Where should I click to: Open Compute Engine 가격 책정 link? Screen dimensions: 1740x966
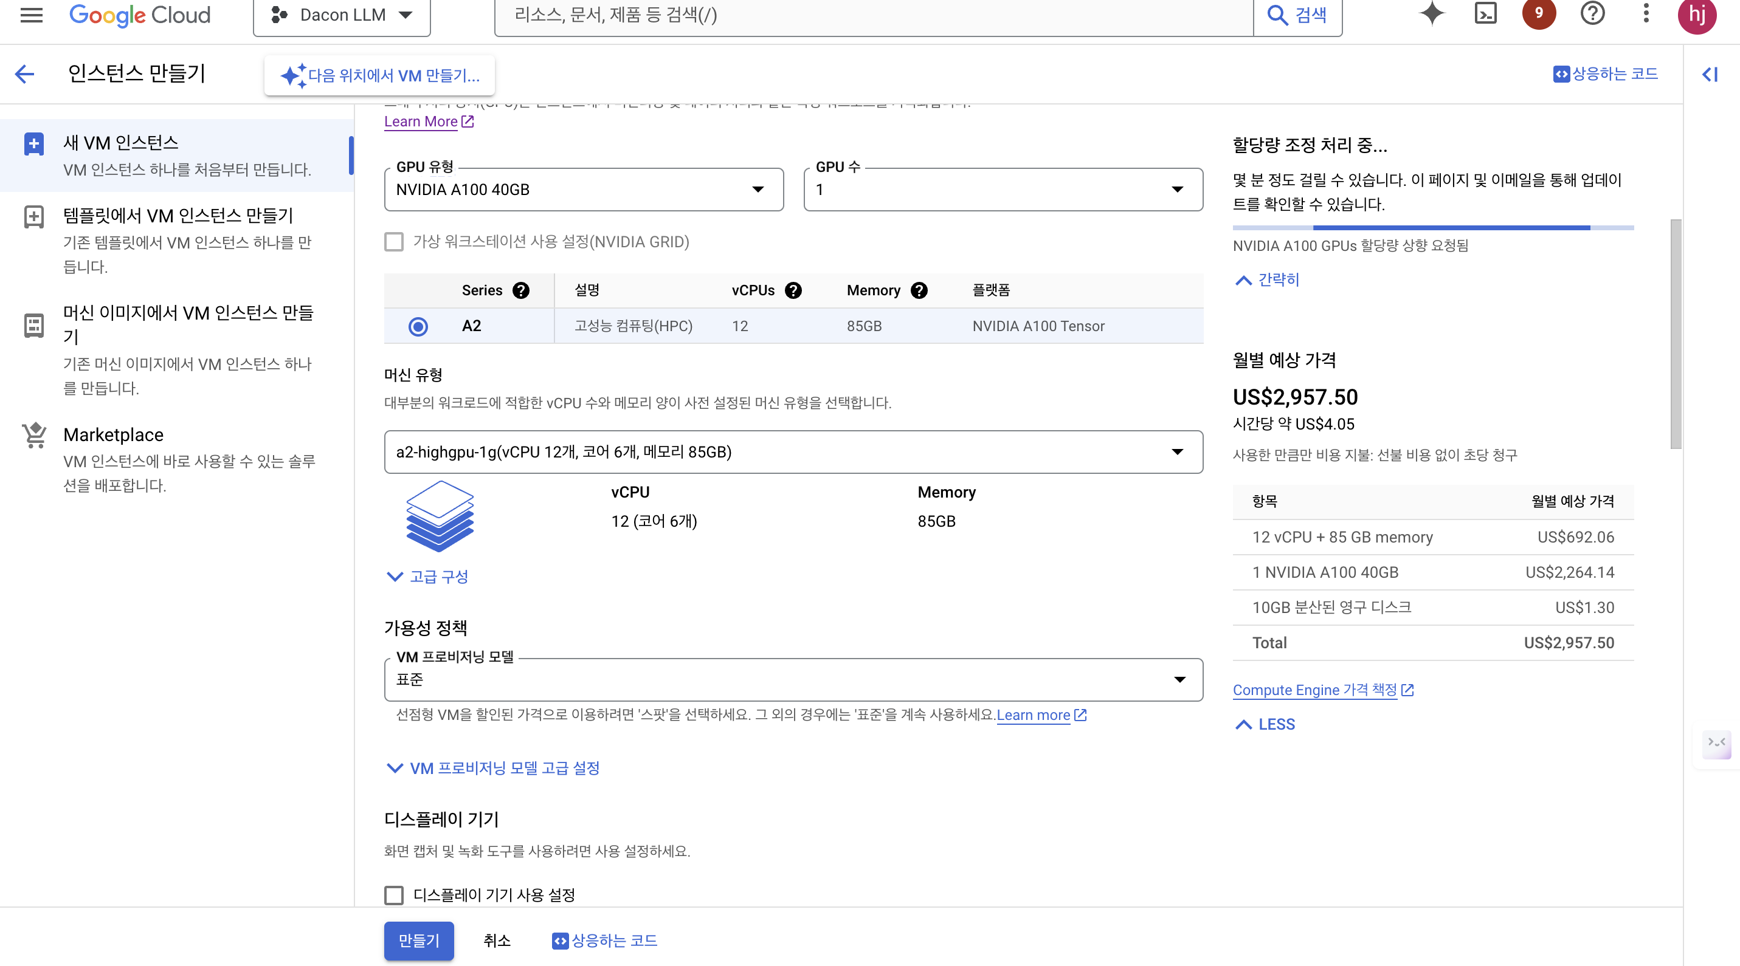pos(1322,690)
